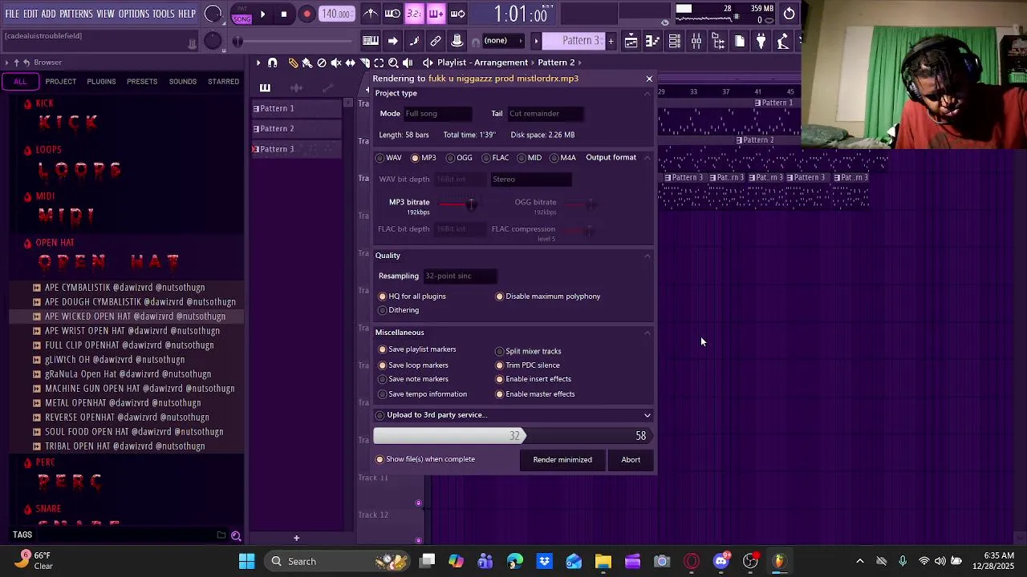The height and width of the screenshot is (577, 1027).
Task: Click the search icon in the browser footer
Action: point(236,535)
